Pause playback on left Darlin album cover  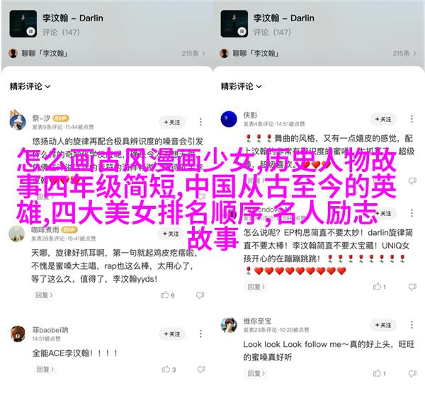tap(31, 31)
